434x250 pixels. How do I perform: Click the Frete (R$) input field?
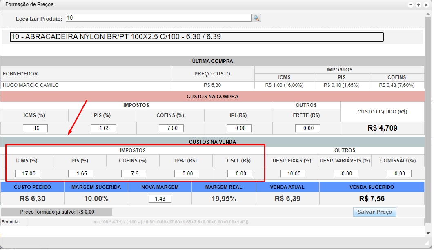pyautogui.click(x=307, y=128)
